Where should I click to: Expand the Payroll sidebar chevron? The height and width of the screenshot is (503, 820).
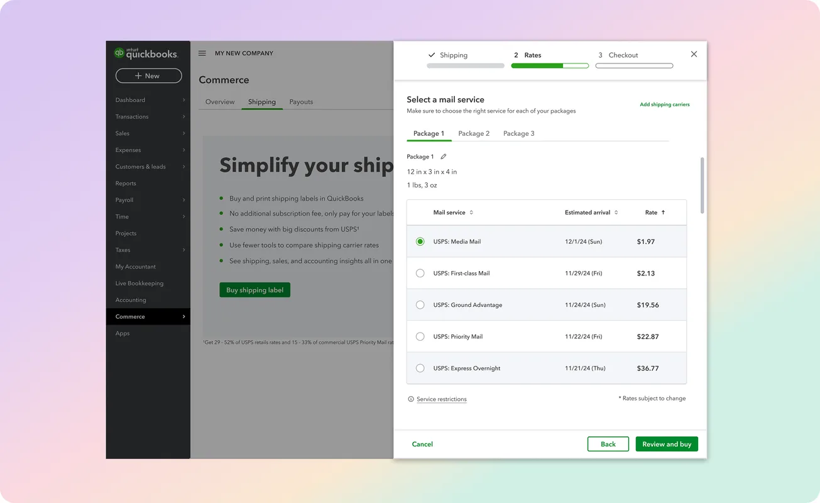coord(183,200)
